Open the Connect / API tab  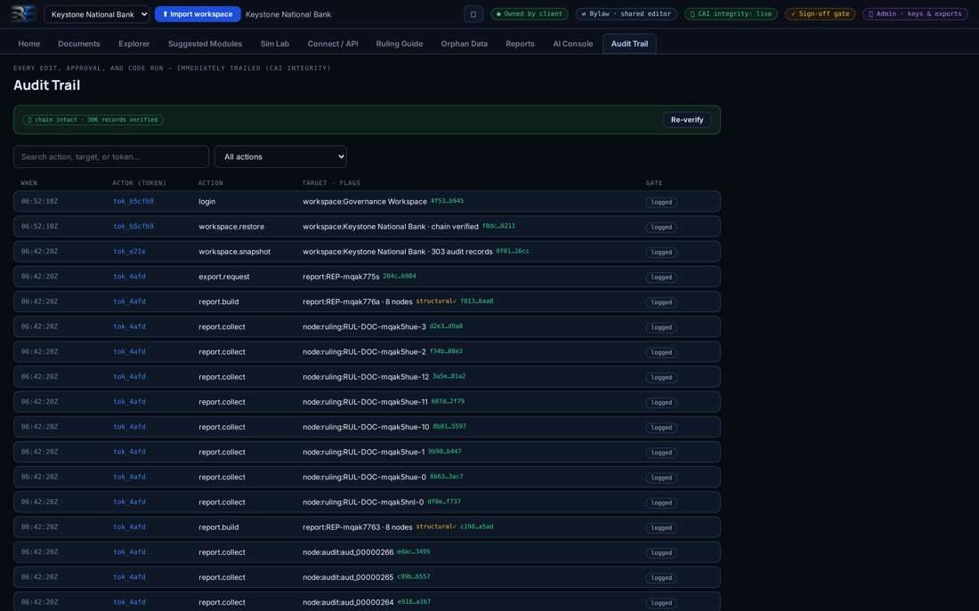click(x=333, y=44)
